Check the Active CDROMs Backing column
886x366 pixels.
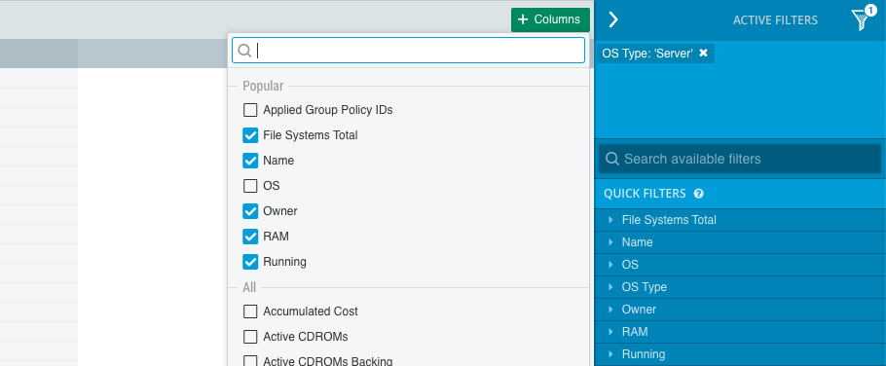250,361
